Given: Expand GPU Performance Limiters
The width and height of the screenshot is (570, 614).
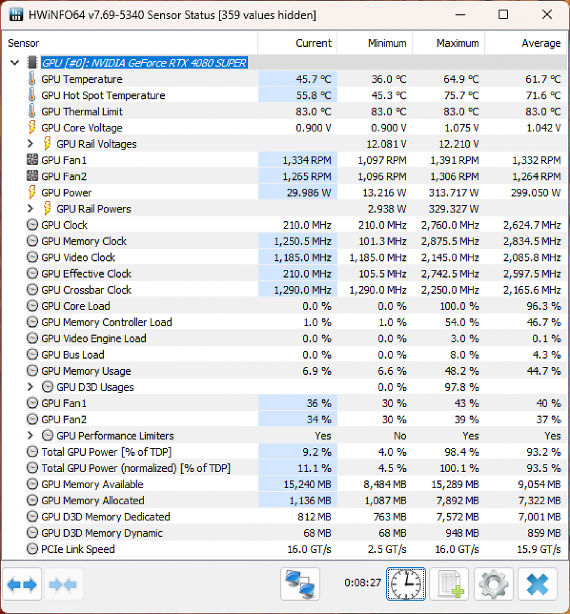Looking at the screenshot, I should [30, 435].
